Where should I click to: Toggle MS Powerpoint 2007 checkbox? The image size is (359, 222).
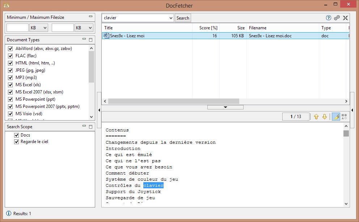[x=10, y=106]
